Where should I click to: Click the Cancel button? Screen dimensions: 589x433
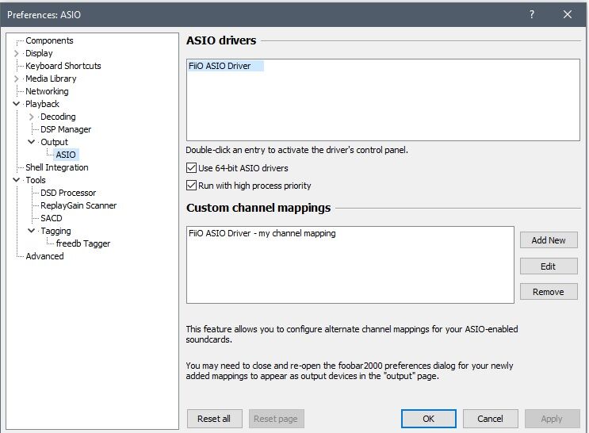490,419
